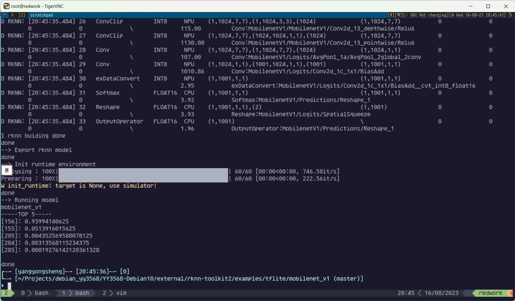
Task: Click the 'Wed 16-08-23 20:45:42' clock
Action: tap(480, 15)
